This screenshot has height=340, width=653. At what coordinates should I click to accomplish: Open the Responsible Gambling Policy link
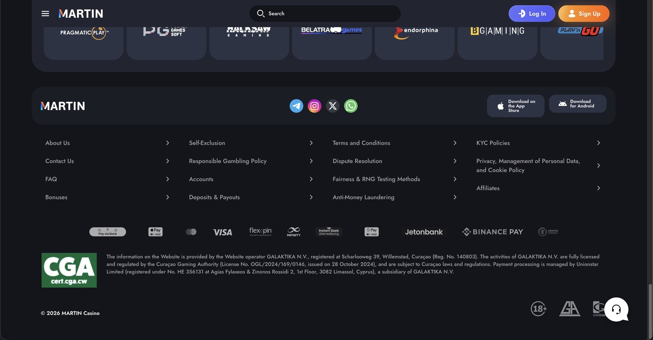[228, 161]
